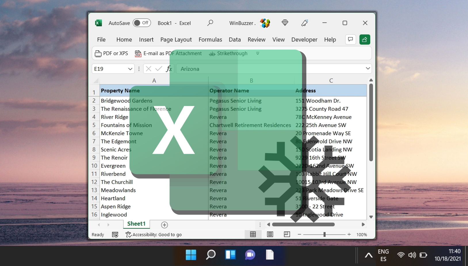Click the WinBuzzer account avatar
This screenshot has height=266, width=468.
tap(265, 23)
